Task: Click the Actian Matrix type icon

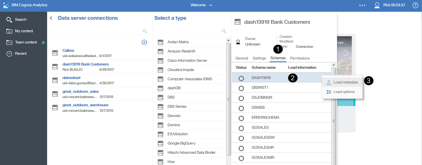Action: click(161, 42)
